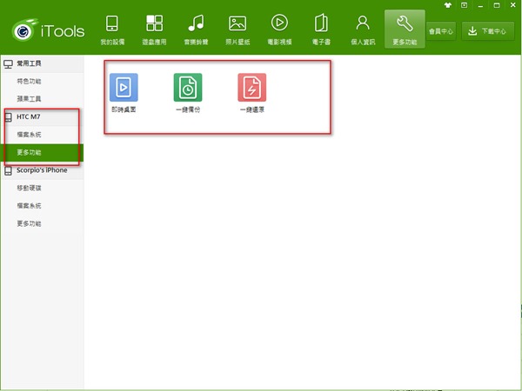Select Scorpio's iPhone device in sidebar
The width and height of the screenshot is (522, 391).
[42, 170]
